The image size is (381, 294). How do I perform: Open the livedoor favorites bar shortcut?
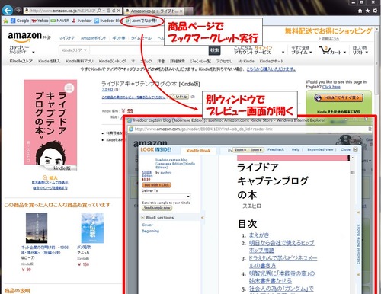[82, 21]
